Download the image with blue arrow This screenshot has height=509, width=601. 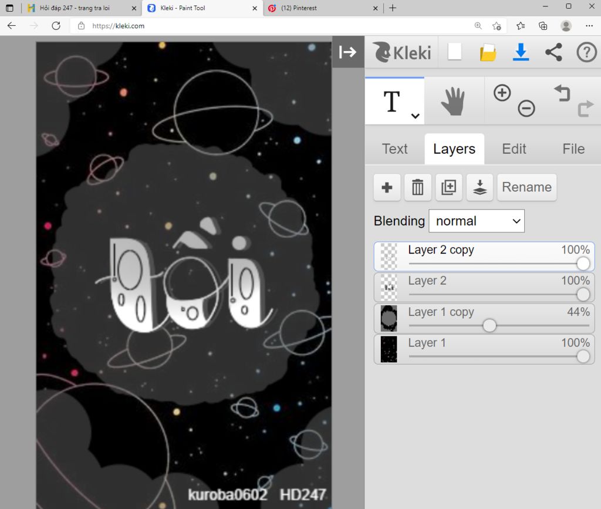tap(521, 52)
